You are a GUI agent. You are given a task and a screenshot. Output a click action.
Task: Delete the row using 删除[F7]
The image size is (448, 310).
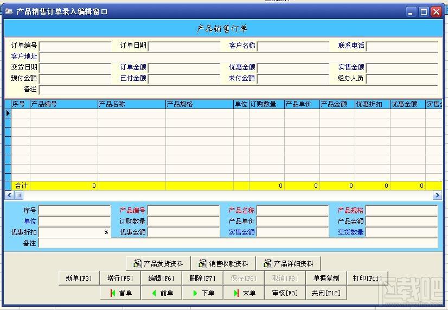(x=202, y=279)
